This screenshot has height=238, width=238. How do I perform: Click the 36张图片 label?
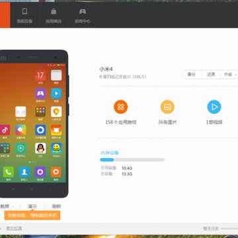(x=167, y=122)
